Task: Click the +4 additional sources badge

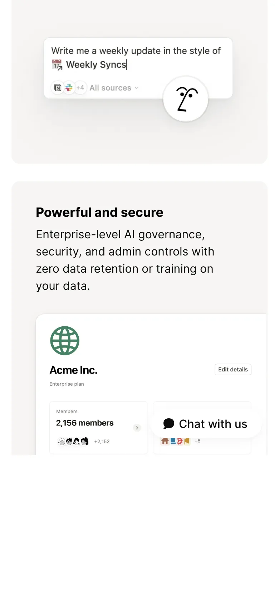Action: (80, 88)
